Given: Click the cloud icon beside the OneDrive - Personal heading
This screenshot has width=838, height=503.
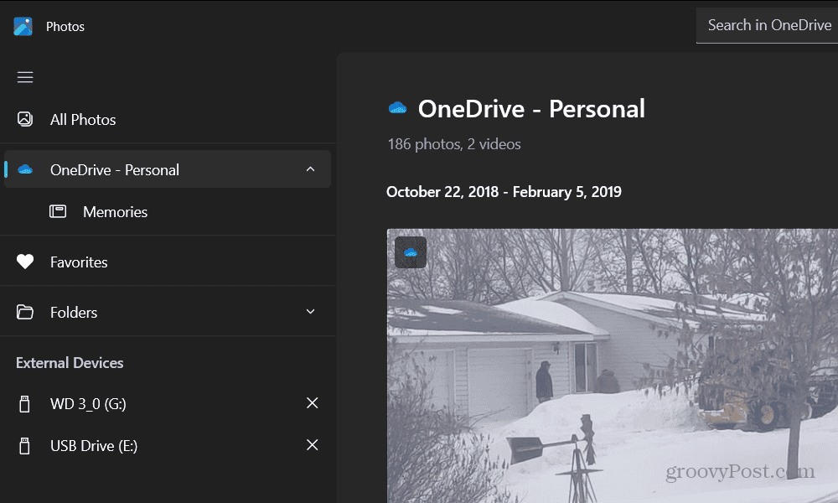Looking at the screenshot, I should coord(397,108).
